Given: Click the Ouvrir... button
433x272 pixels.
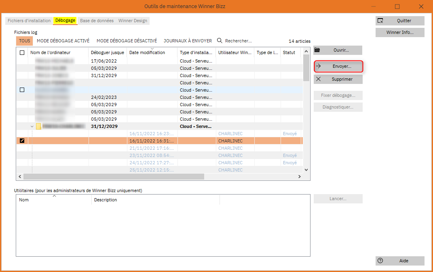Looking at the screenshot, I should point(338,50).
